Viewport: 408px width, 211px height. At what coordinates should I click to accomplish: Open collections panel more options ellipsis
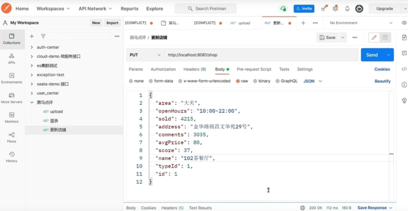coord(117,36)
